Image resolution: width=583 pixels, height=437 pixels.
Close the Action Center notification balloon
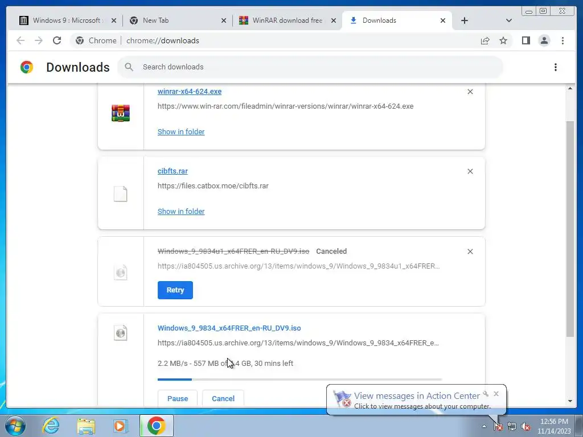point(496,394)
